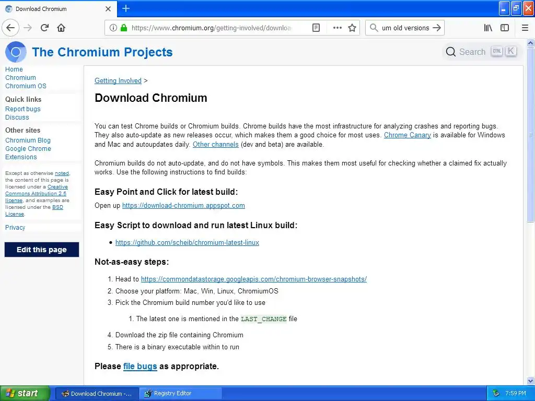Click the site Search magnifier icon
The width and height of the screenshot is (535, 401).
click(x=451, y=52)
